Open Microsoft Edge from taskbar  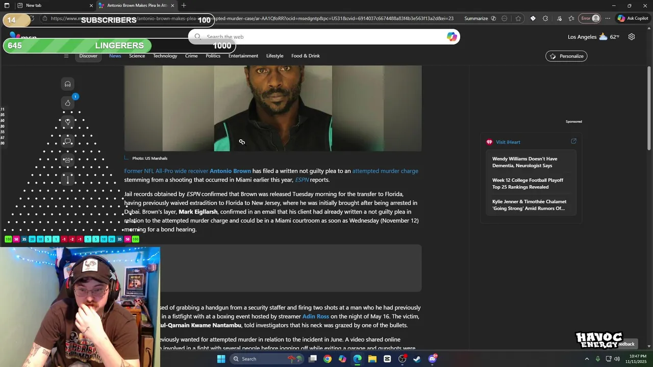(358, 359)
